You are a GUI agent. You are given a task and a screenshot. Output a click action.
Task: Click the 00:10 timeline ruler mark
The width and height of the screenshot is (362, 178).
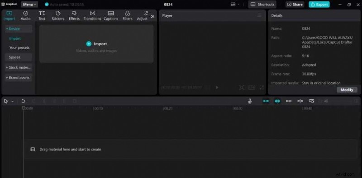pyautogui.click(x=98, y=108)
